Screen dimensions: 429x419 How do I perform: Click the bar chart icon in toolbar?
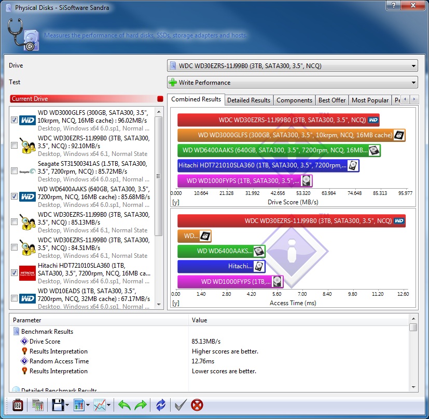pos(79,405)
